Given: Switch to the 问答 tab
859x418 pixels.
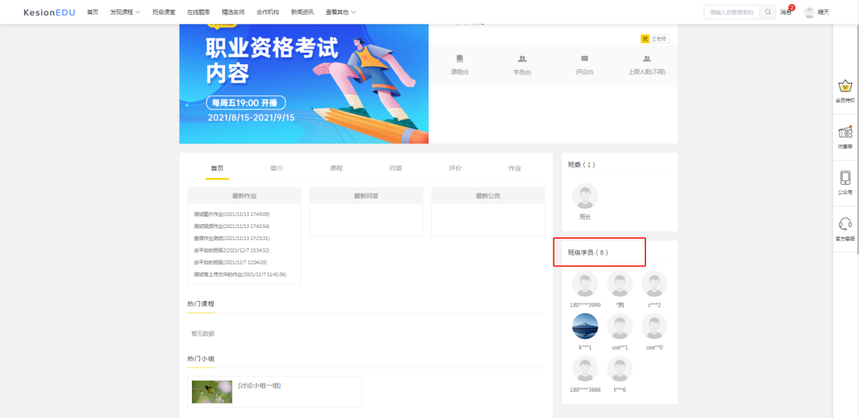Looking at the screenshot, I should point(396,168).
